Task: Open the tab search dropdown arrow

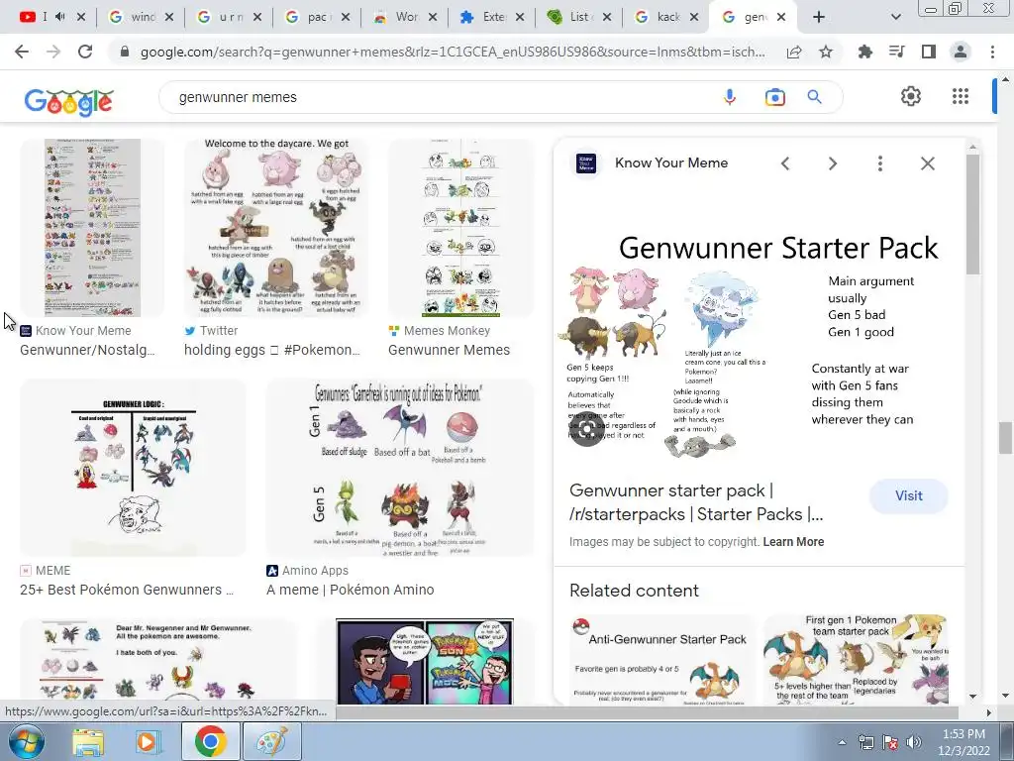Action: 895,18
